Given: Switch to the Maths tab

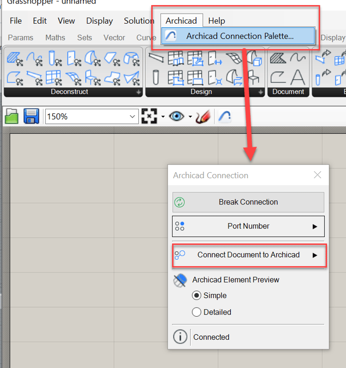Looking at the screenshot, I should pos(55,38).
